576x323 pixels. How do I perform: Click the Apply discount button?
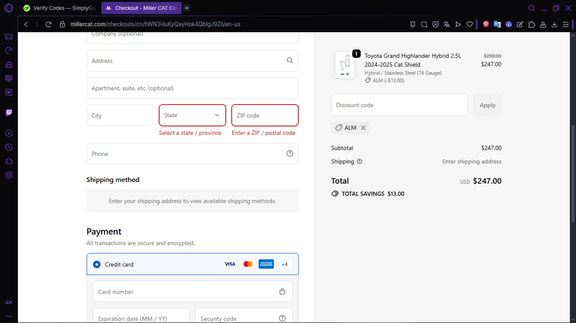[487, 105]
